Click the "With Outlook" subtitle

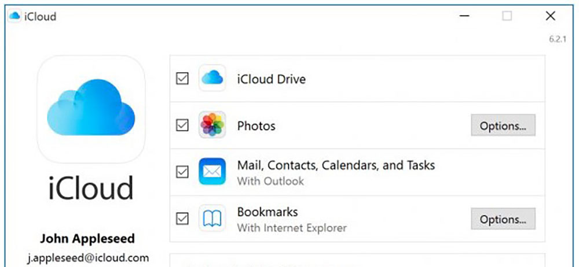tap(270, 181)
